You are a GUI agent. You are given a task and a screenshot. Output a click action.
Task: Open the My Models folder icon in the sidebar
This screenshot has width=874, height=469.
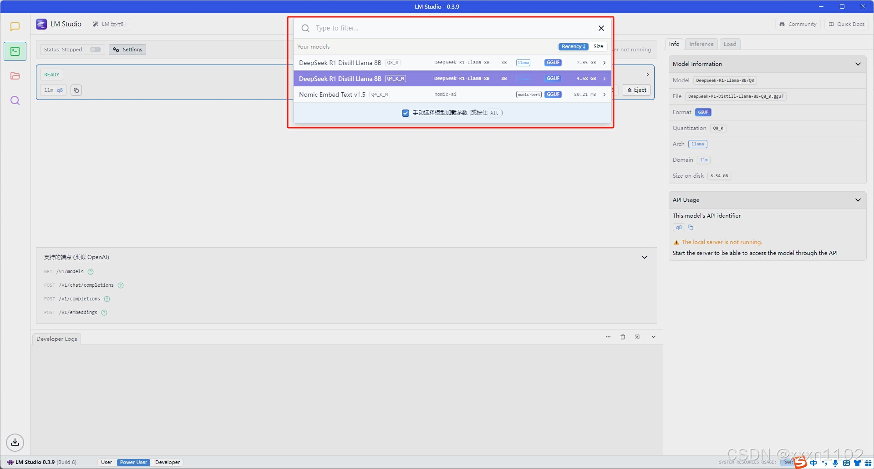click(x=15, y=76)
